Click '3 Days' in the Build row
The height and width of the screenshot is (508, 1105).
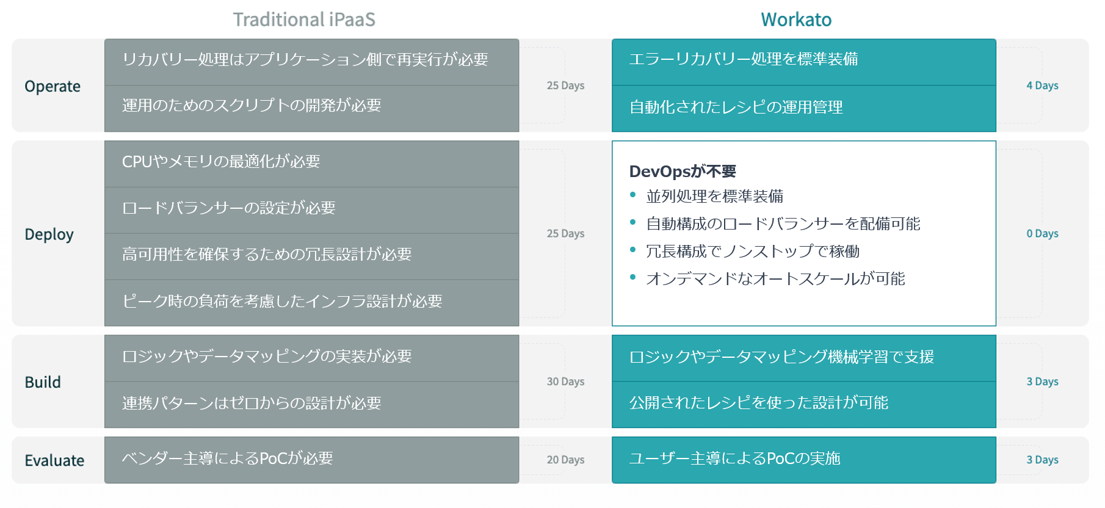1042,382
